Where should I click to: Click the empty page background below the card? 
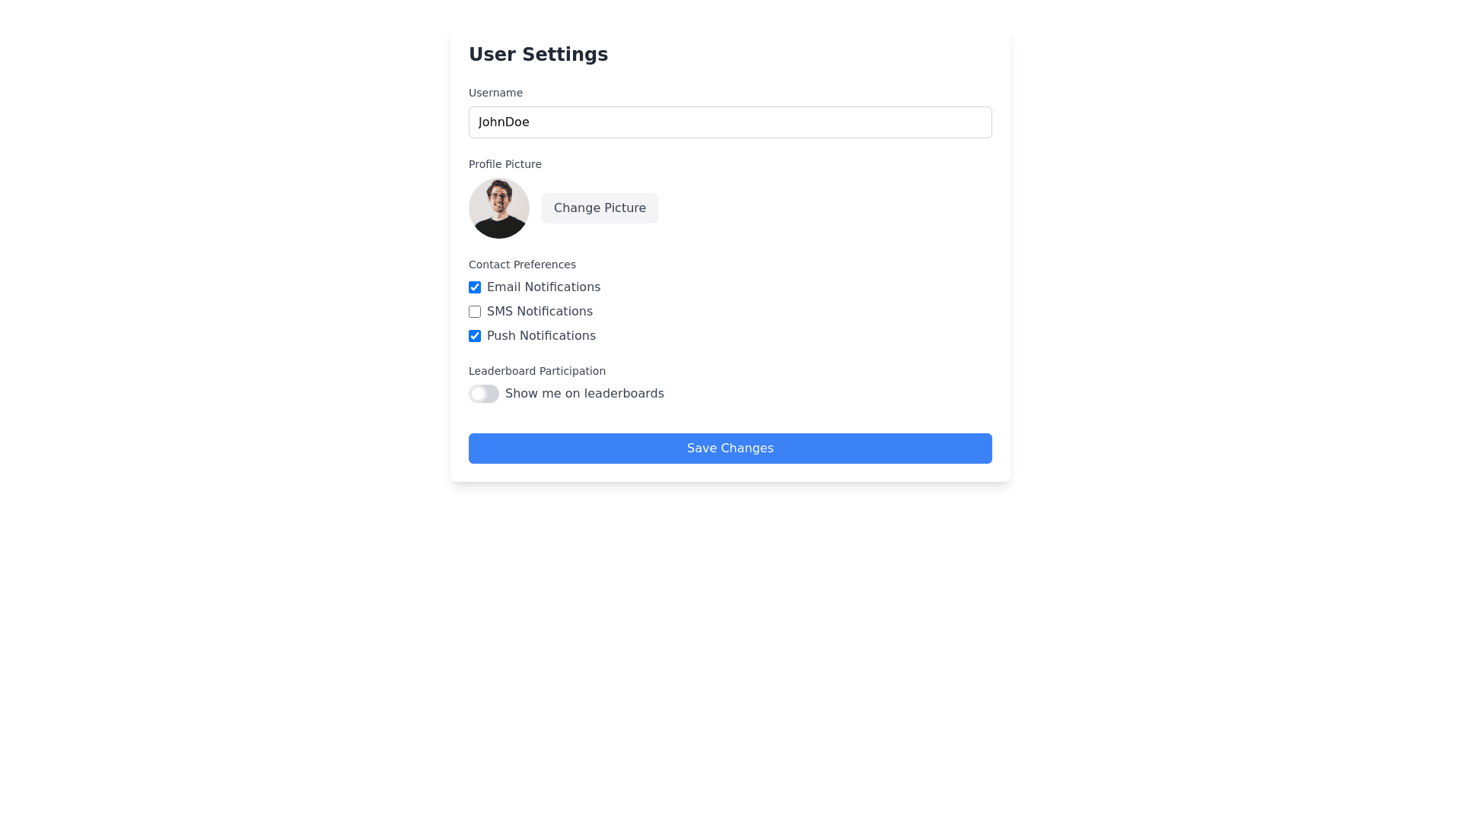[x=730, y=646]
